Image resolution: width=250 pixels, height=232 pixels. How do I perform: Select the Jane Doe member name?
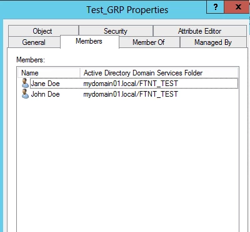(45, 84)
